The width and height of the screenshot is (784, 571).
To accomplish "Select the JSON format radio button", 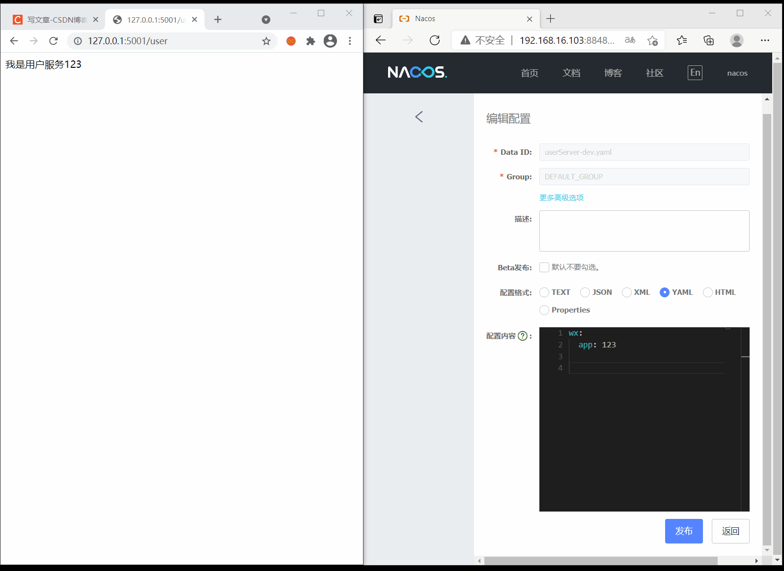I will click(x=585, y=292).
